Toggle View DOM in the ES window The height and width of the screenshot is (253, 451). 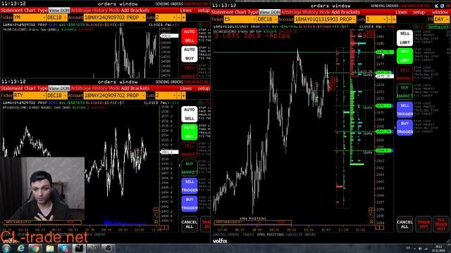pos(269,13)
